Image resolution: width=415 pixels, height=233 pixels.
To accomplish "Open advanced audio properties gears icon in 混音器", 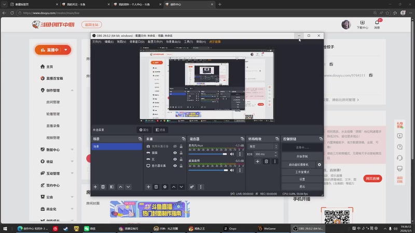I will [192, 187].
